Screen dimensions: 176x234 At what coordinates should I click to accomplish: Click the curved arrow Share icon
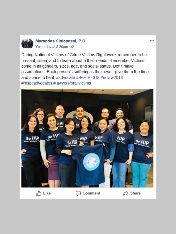[x=126, y=193]
